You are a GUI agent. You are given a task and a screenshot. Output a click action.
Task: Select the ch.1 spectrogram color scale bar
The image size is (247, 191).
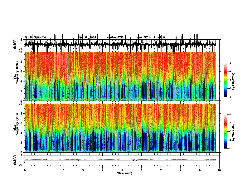pos(226,80)
